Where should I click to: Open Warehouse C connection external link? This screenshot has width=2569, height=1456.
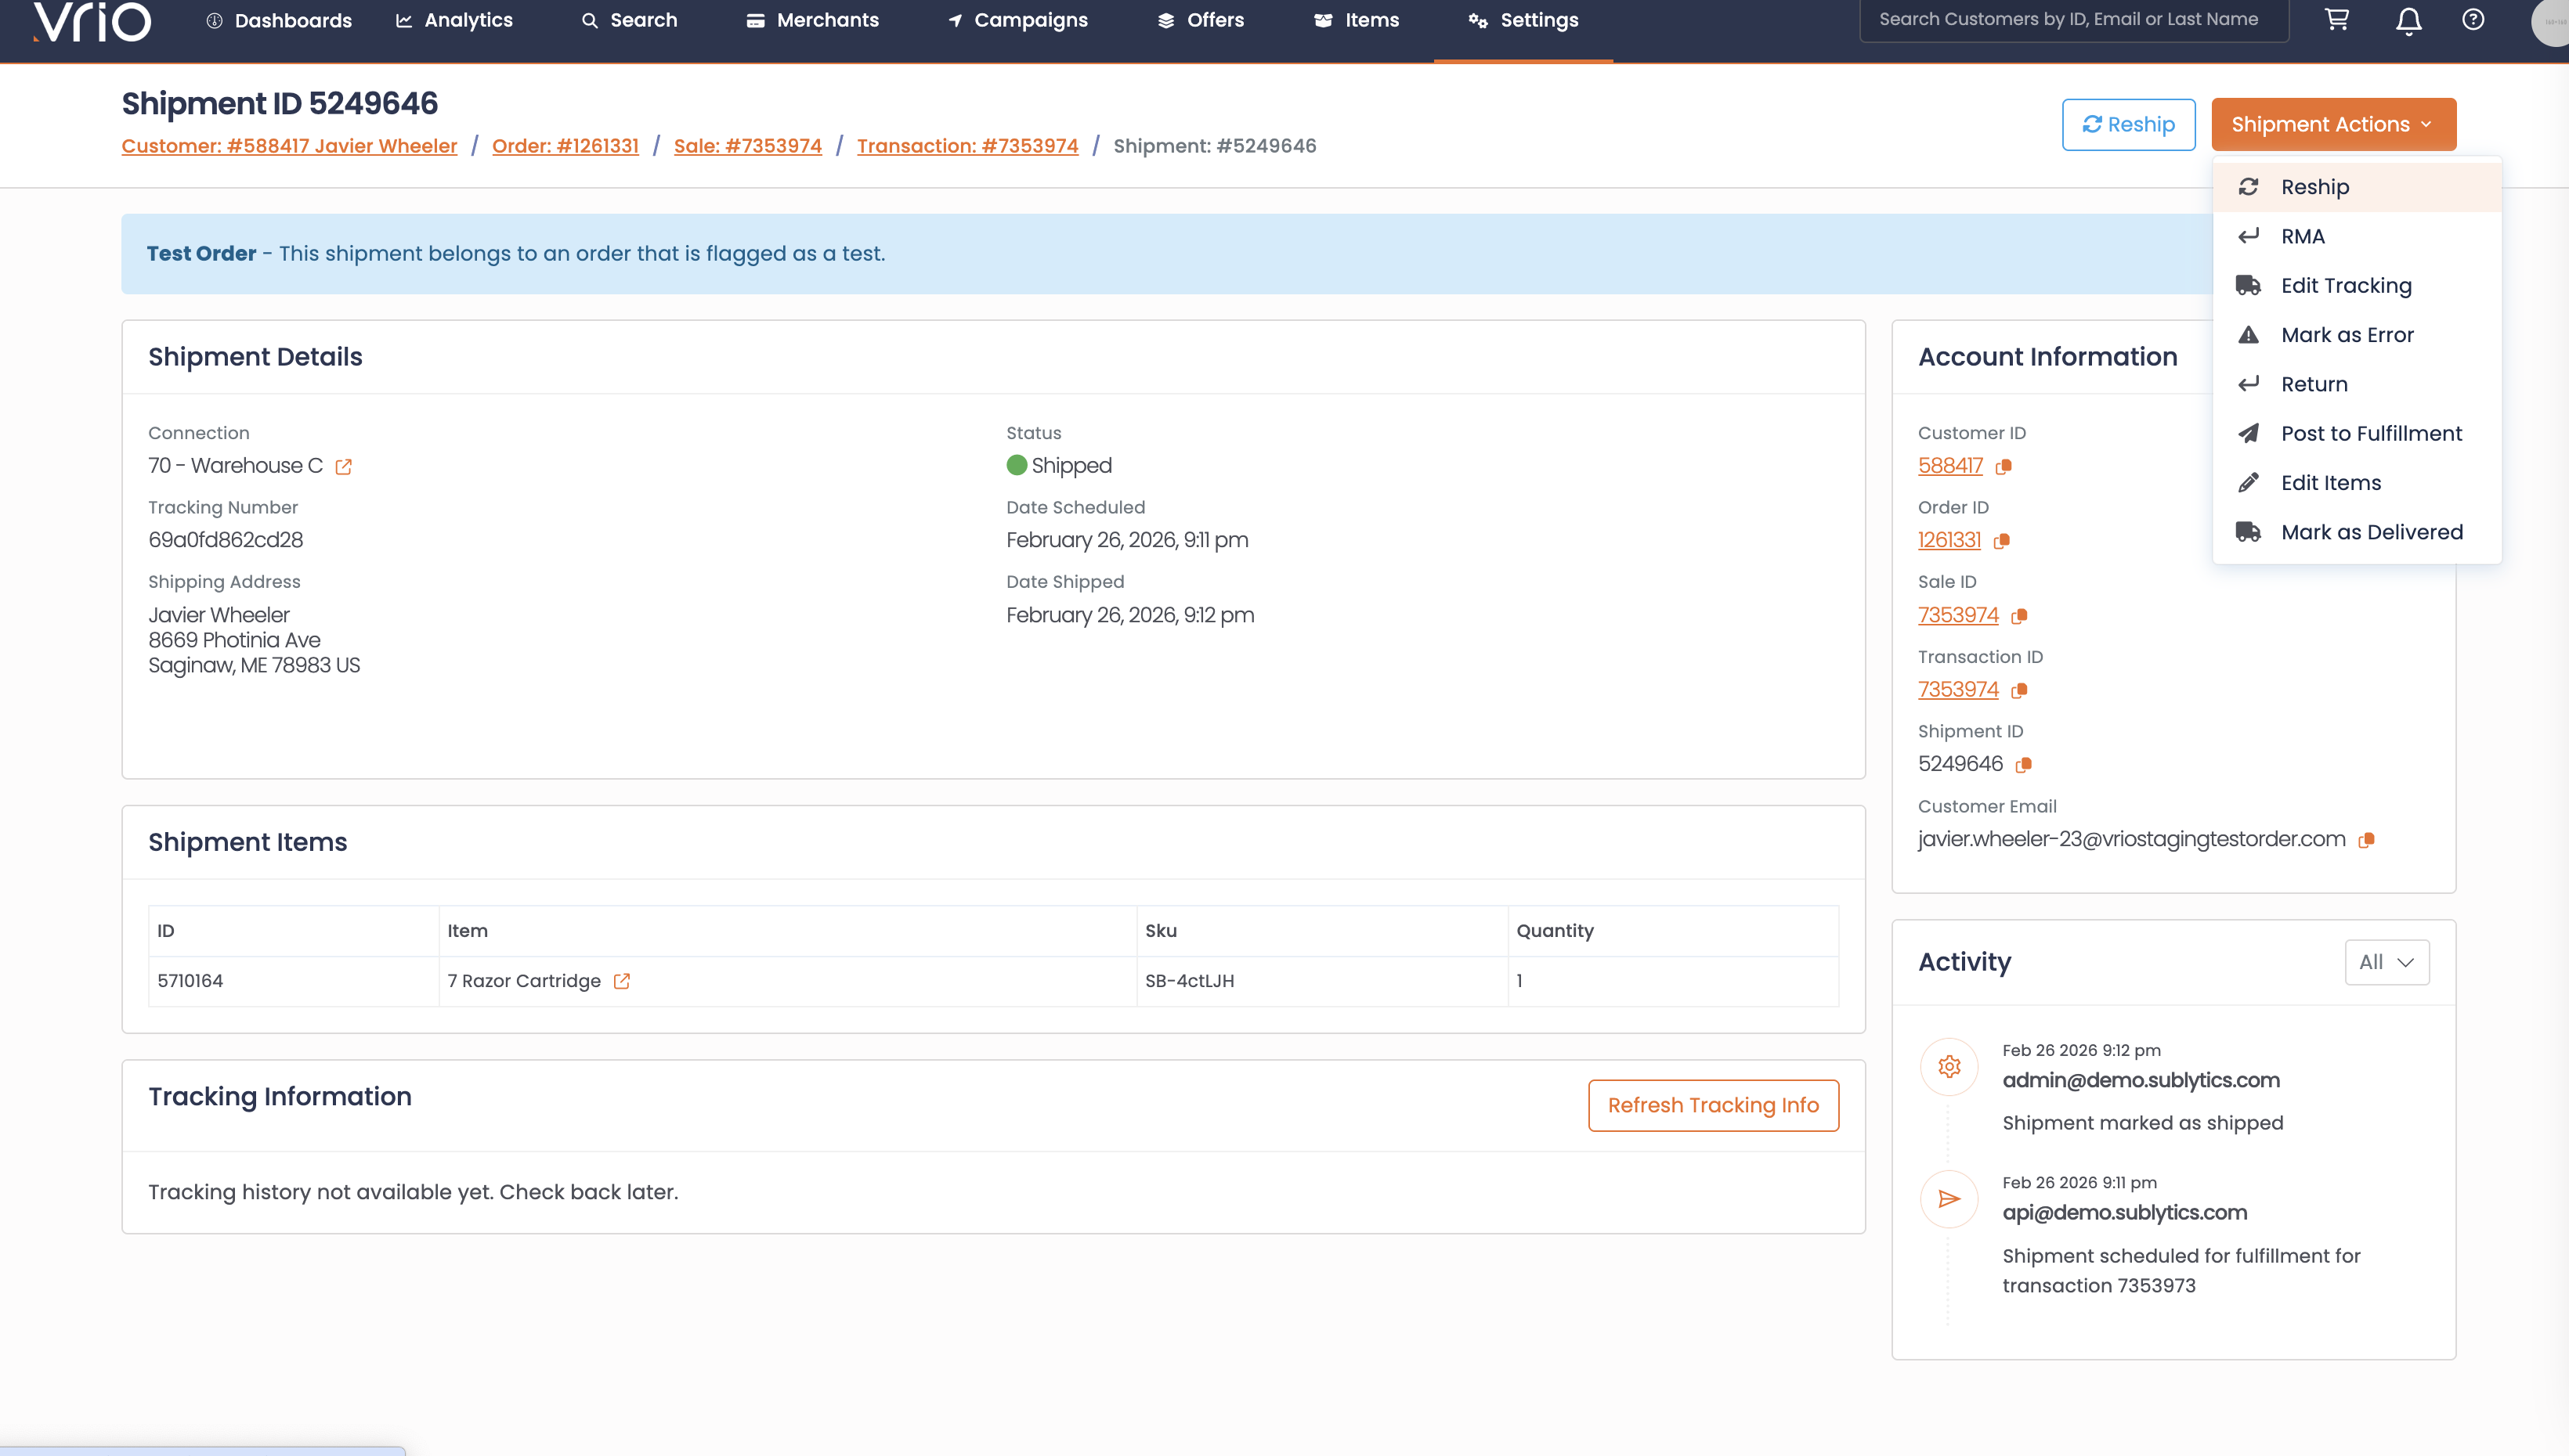343,467
